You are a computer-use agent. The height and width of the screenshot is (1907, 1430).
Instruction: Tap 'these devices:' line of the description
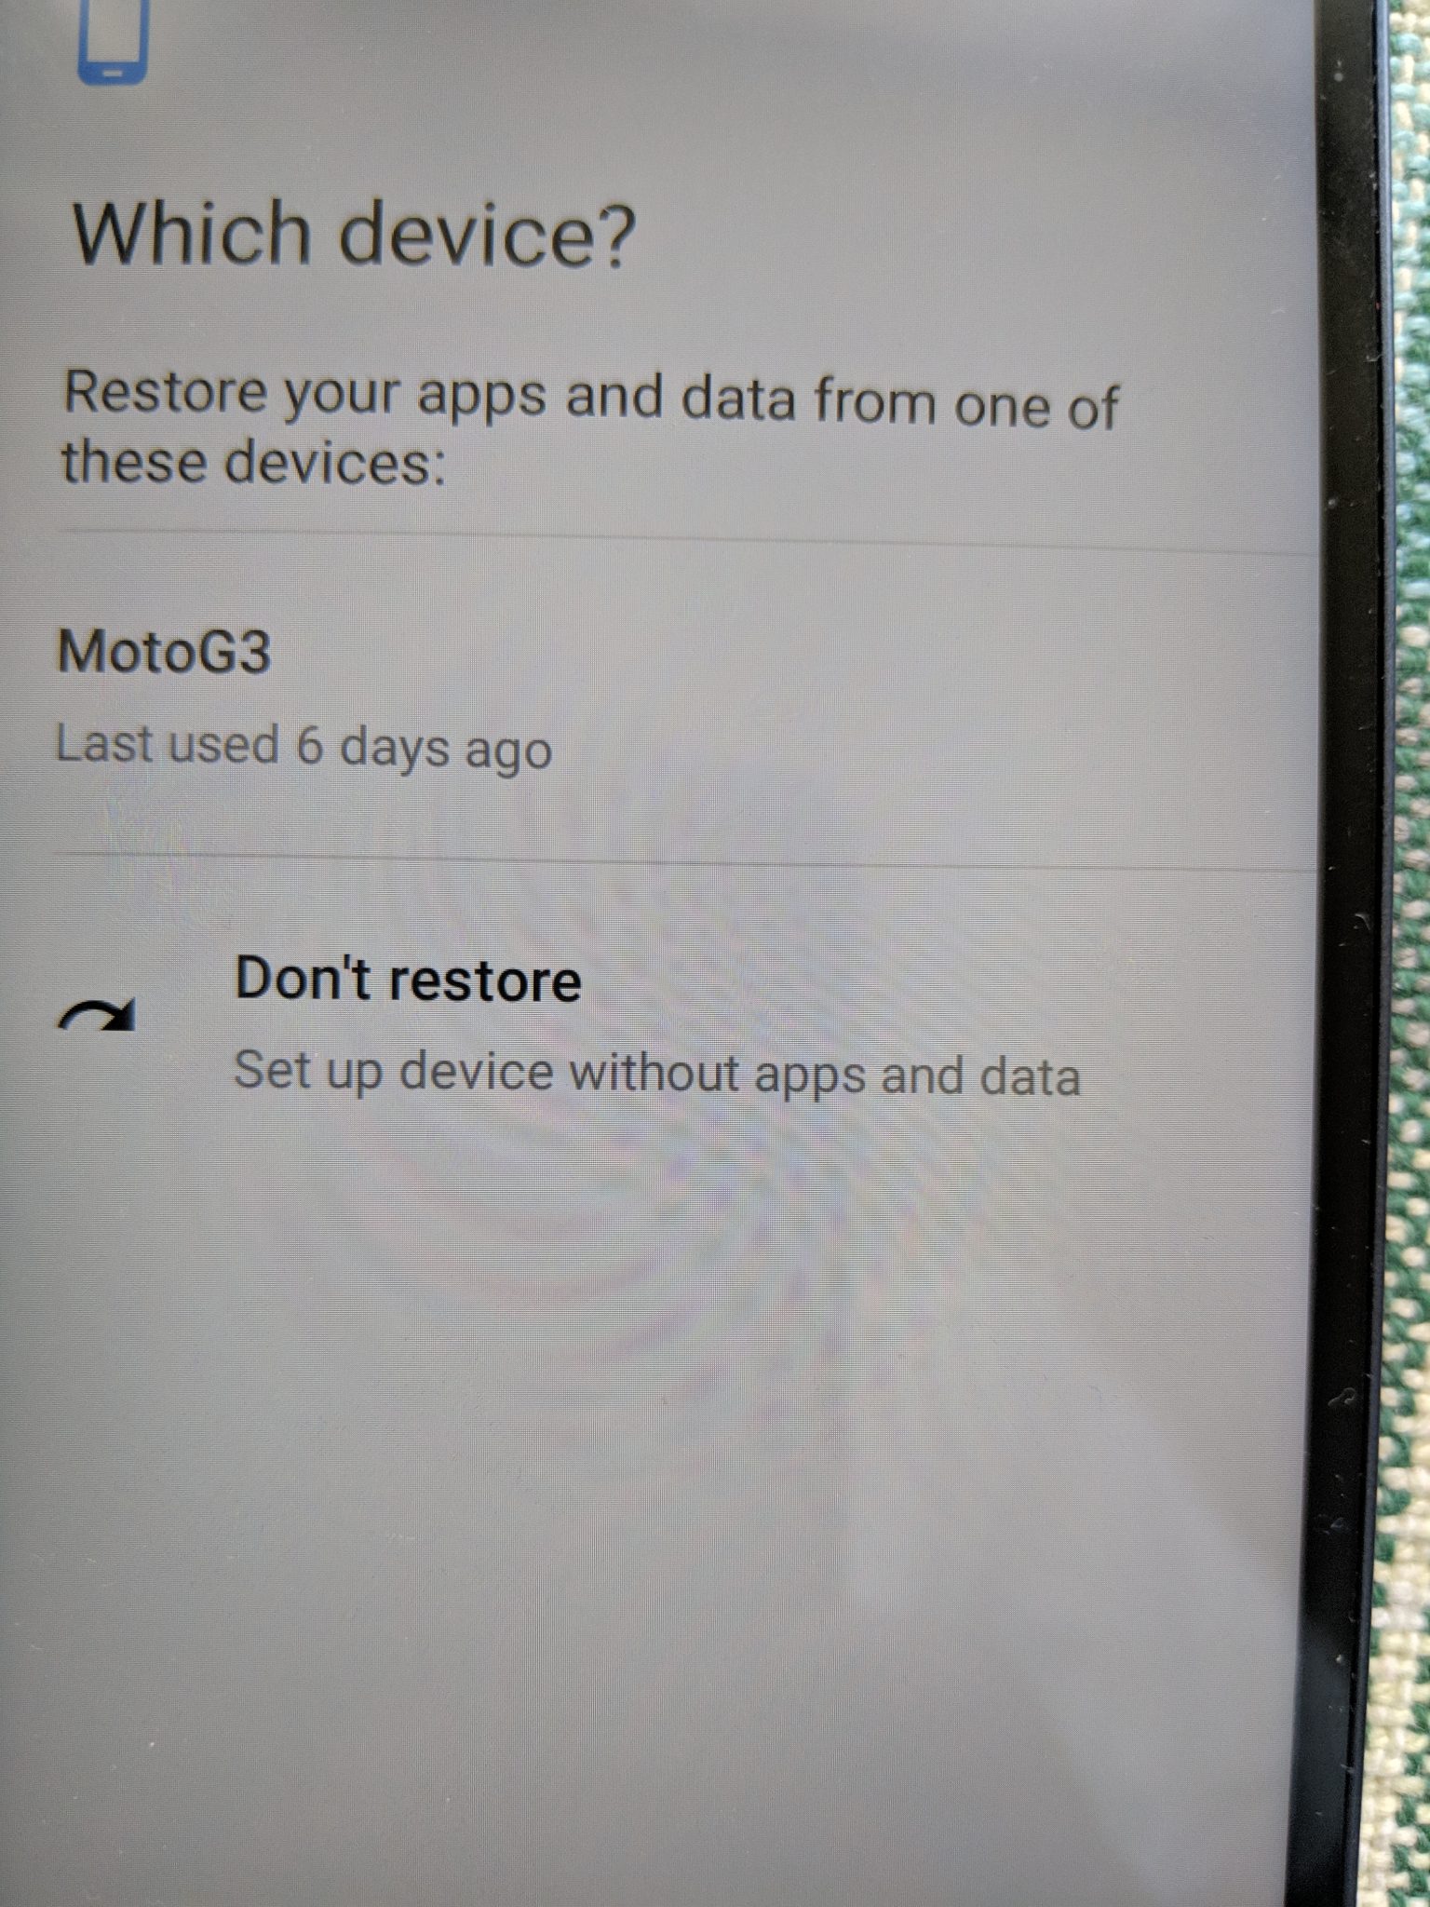253,463
